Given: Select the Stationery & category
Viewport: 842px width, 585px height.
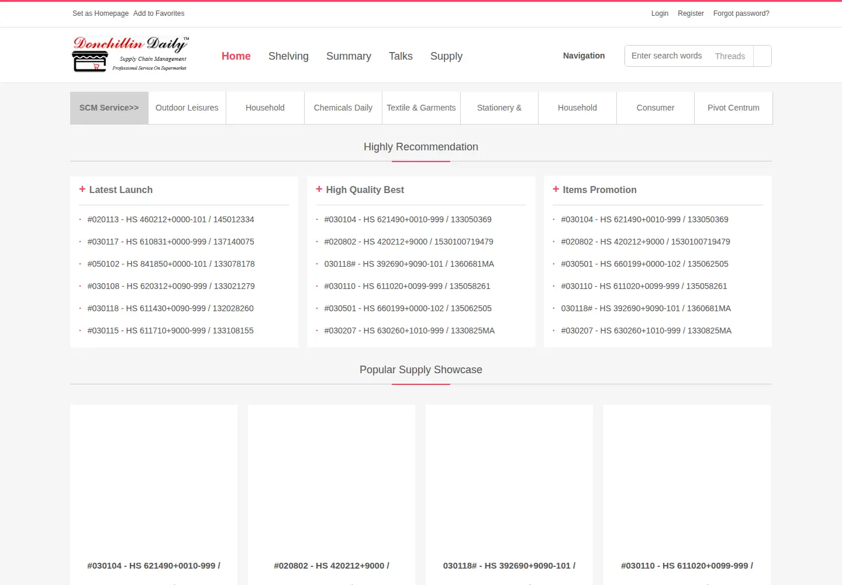Looking at the screenshot, I should pos(499,108).
